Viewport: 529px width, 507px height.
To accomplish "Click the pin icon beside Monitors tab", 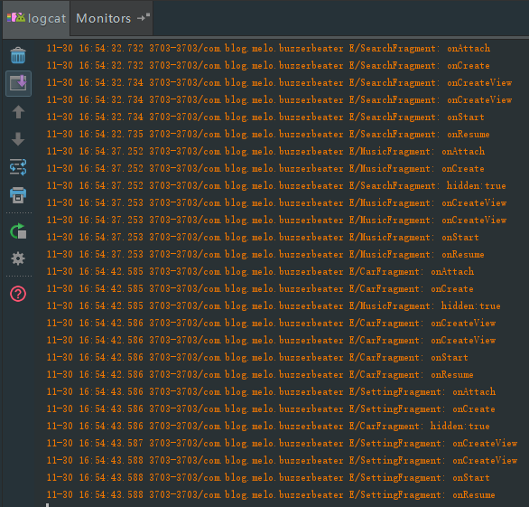I will coord(144,18).
